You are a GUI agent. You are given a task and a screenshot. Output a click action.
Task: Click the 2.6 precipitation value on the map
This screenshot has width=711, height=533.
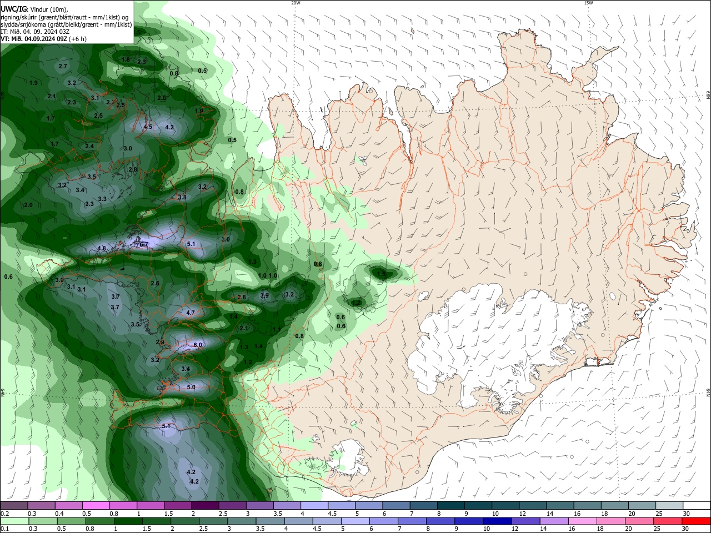pyautogui.click(x=155, y=283)
